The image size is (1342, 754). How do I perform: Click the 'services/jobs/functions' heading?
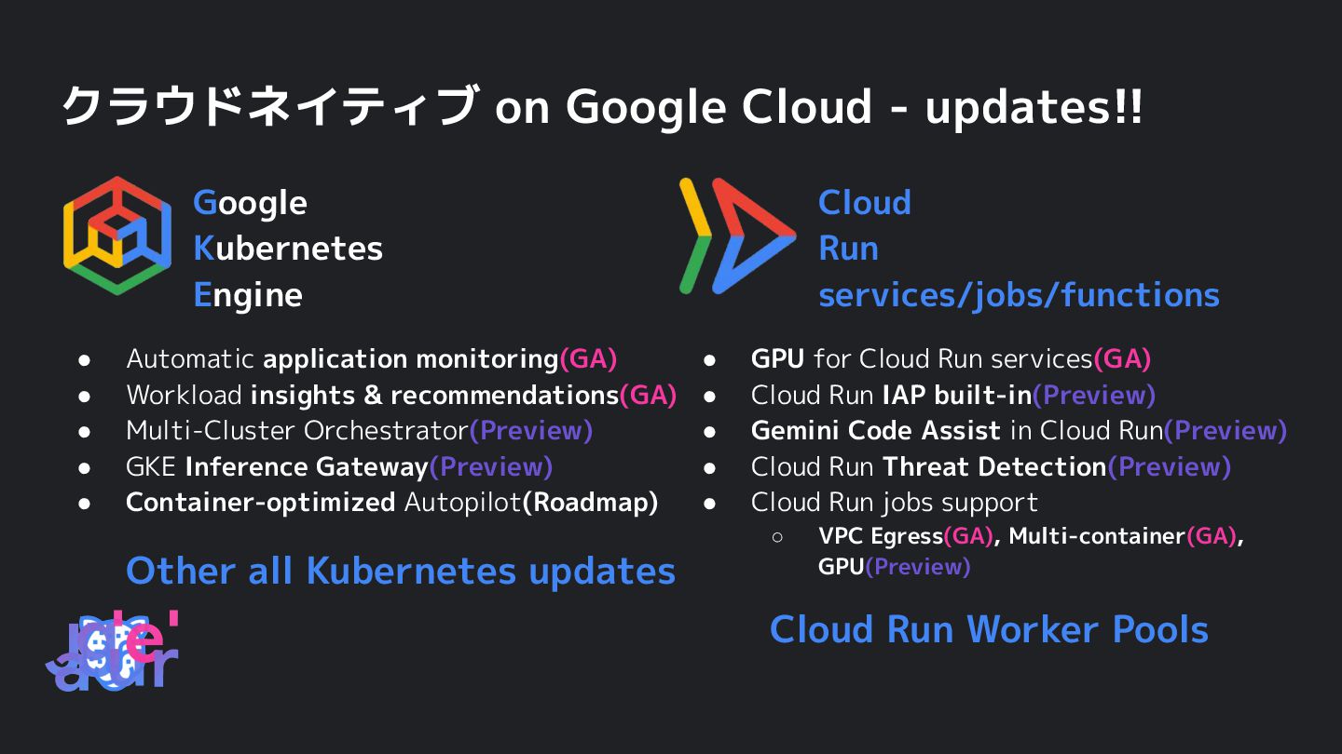(x=1019, y=295)
